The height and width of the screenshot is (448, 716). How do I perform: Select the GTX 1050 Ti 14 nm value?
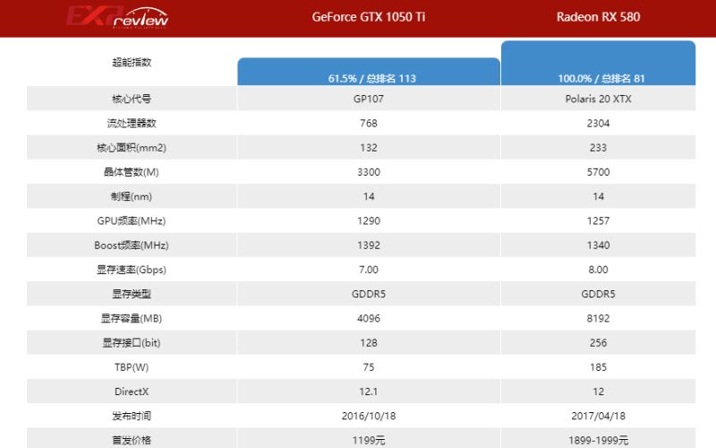pyautogui.click(x=369, y=196)
